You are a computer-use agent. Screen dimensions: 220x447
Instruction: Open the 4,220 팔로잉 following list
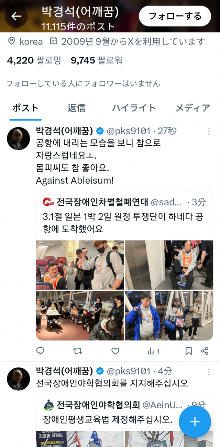34,61
